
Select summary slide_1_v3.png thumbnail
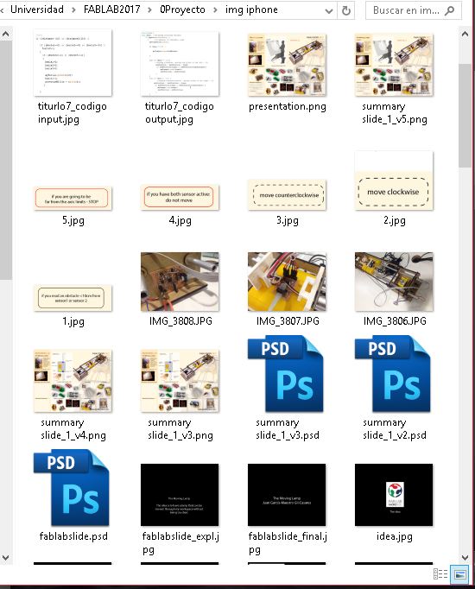click(x=180, y=381)
